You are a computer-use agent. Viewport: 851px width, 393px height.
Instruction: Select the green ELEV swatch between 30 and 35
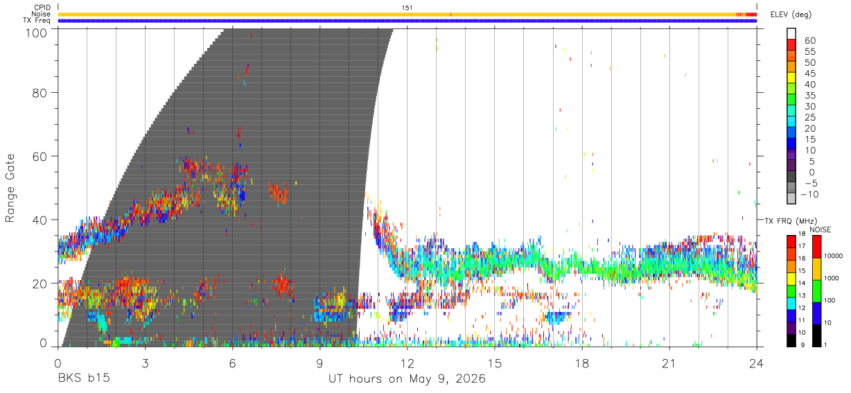pos(792,101)
